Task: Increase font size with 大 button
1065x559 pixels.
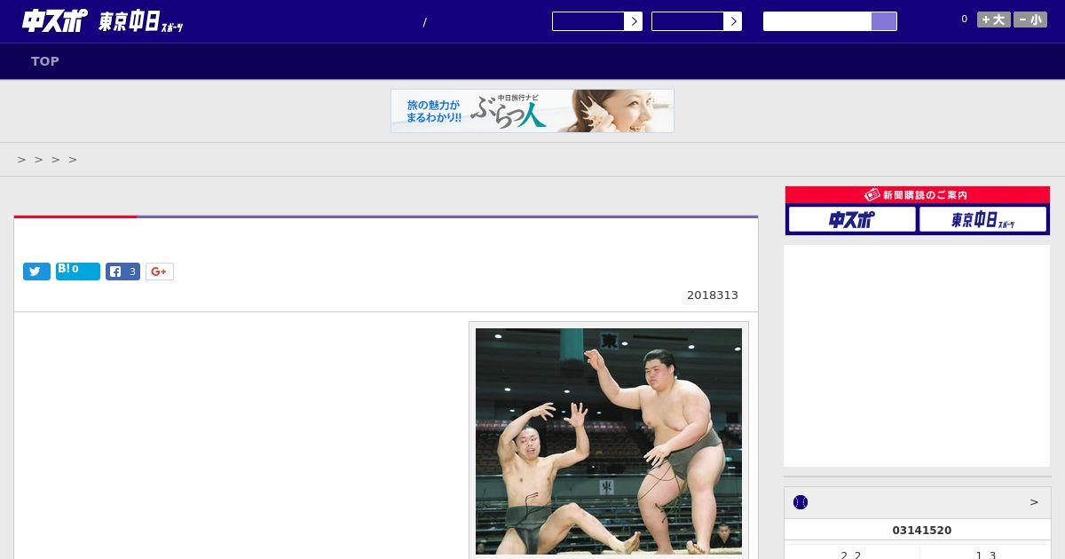Action: click(994, 20)
